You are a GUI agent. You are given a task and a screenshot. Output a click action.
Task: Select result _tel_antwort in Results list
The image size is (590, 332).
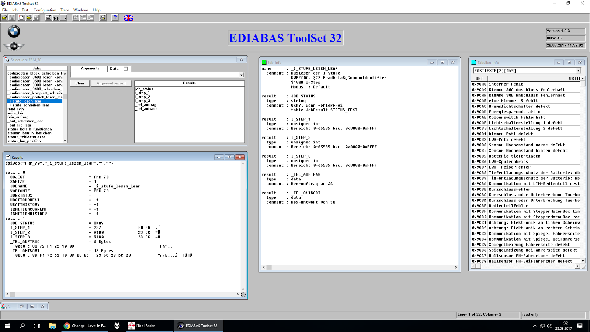coord(146,109)
